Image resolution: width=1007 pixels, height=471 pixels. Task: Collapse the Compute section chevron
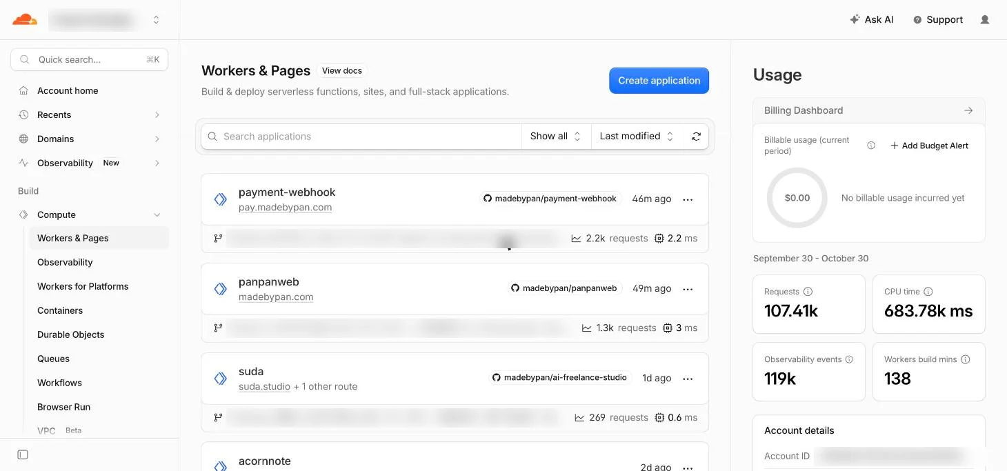(157, 215)
